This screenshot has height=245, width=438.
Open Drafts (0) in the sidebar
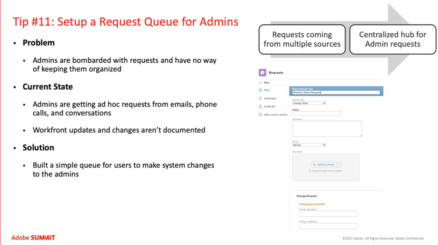(270, 107)
